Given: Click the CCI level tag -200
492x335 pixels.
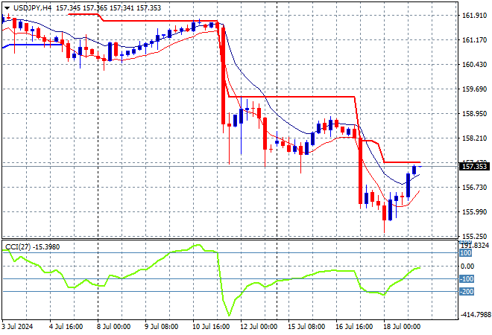Looking at the screenshot, I should [x=466, y=292].
